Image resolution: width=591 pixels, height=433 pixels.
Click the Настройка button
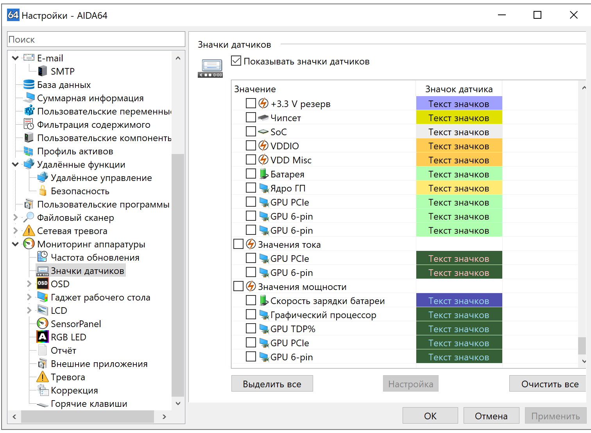410,384
